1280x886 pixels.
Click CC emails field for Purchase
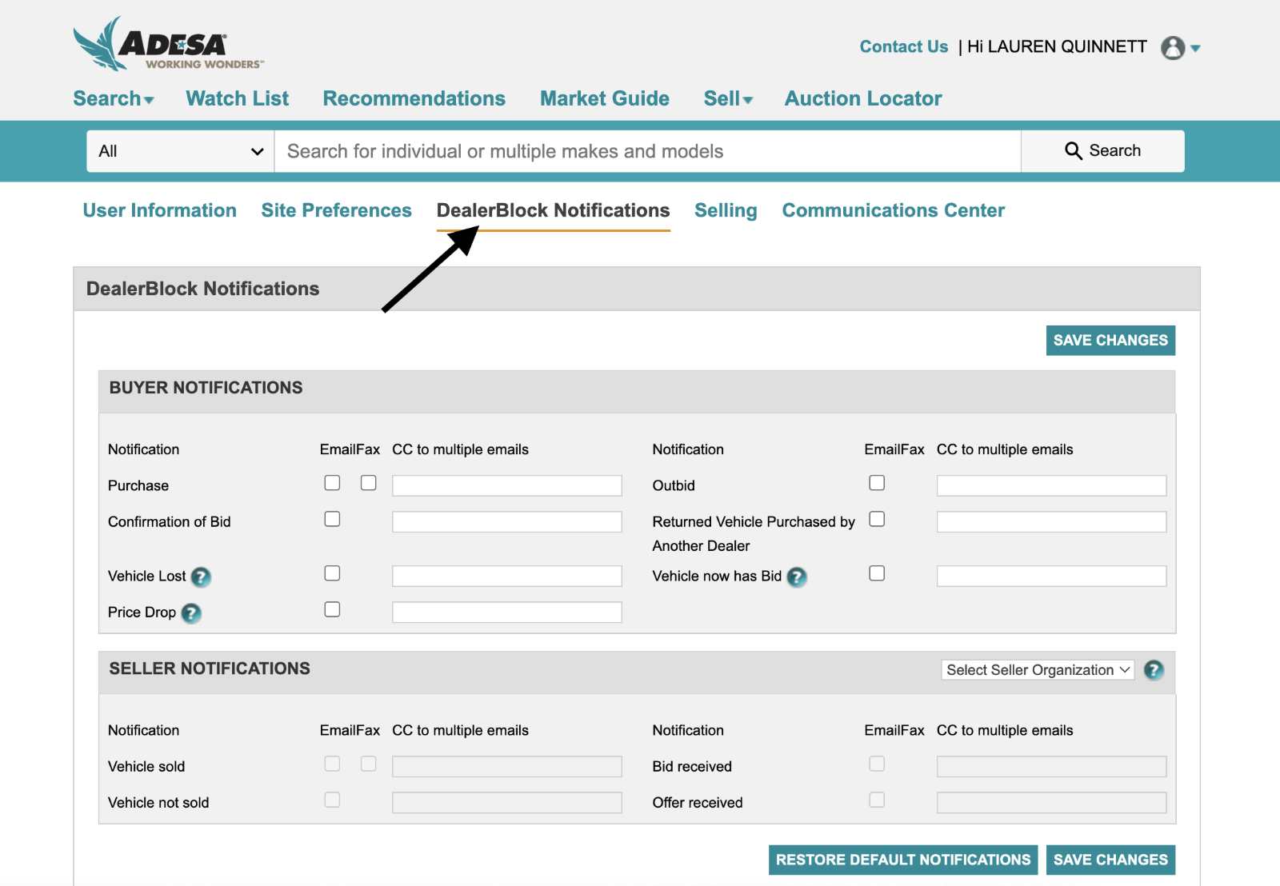point(507,485)
